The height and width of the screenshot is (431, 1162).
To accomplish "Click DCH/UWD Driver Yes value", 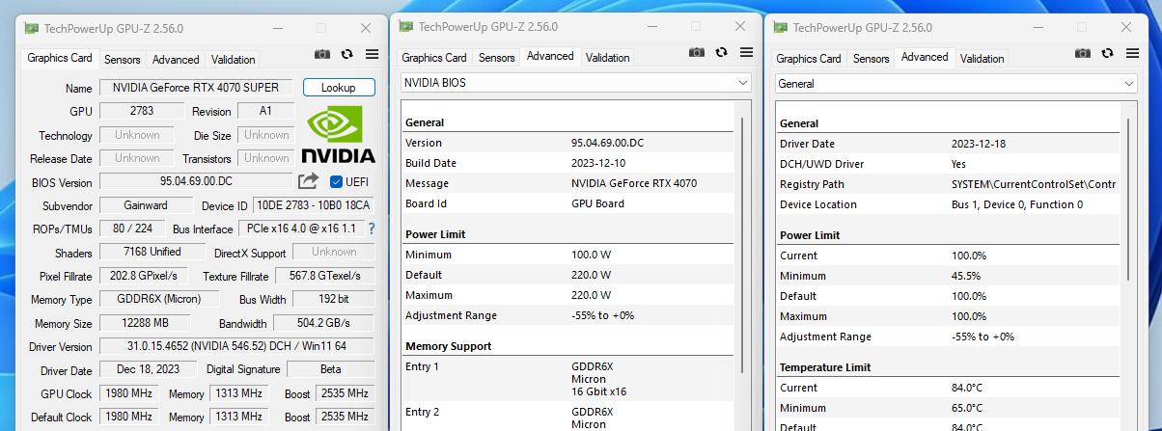I will pyautogui.click(x=958, y=164).
